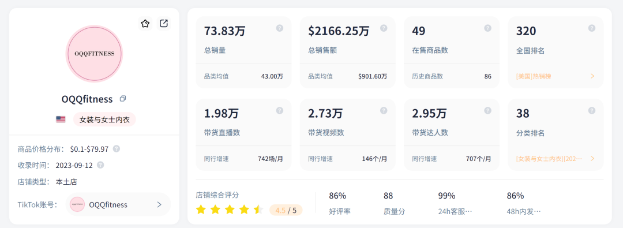Copy the OQQfitness shop name
Viewport: 623px width, 228px height.
click(123, 98)
